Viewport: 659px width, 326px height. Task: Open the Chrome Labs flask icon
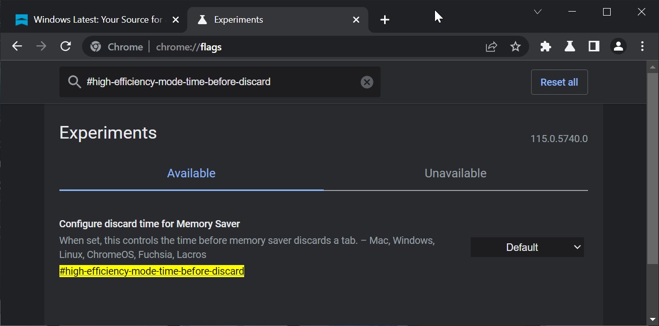pyautogui.click(x=569, y=46)
